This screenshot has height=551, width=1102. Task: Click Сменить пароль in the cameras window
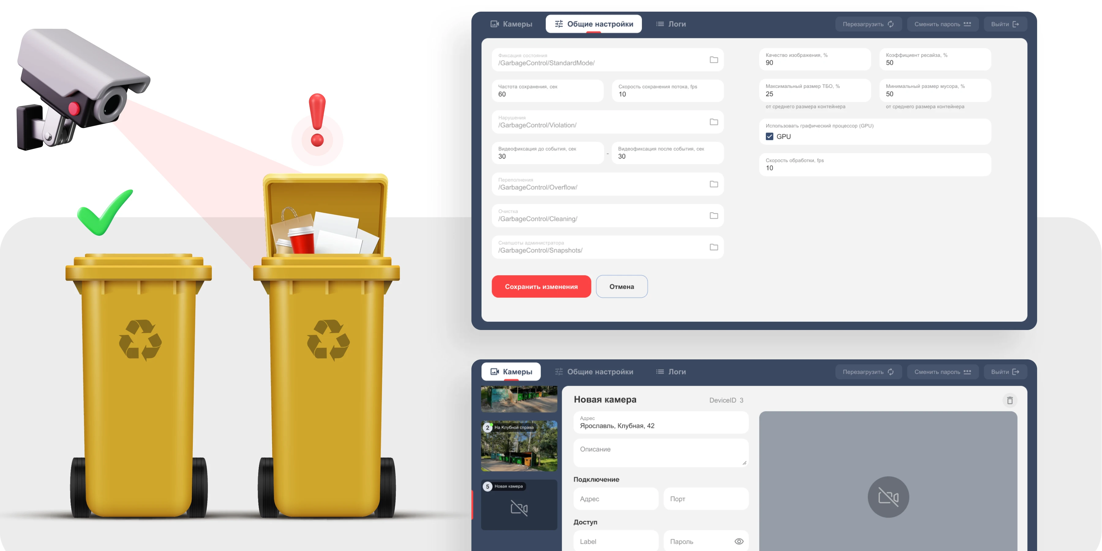click(x=943, y=372)
